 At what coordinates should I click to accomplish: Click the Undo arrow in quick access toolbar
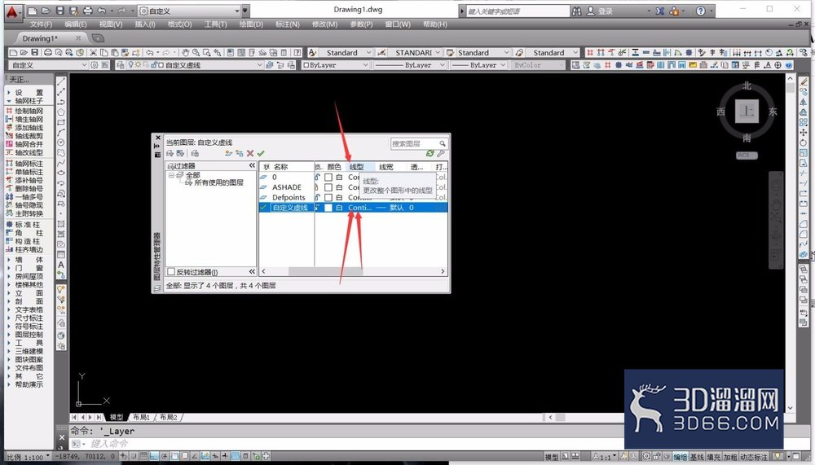[x=101, y=11]
